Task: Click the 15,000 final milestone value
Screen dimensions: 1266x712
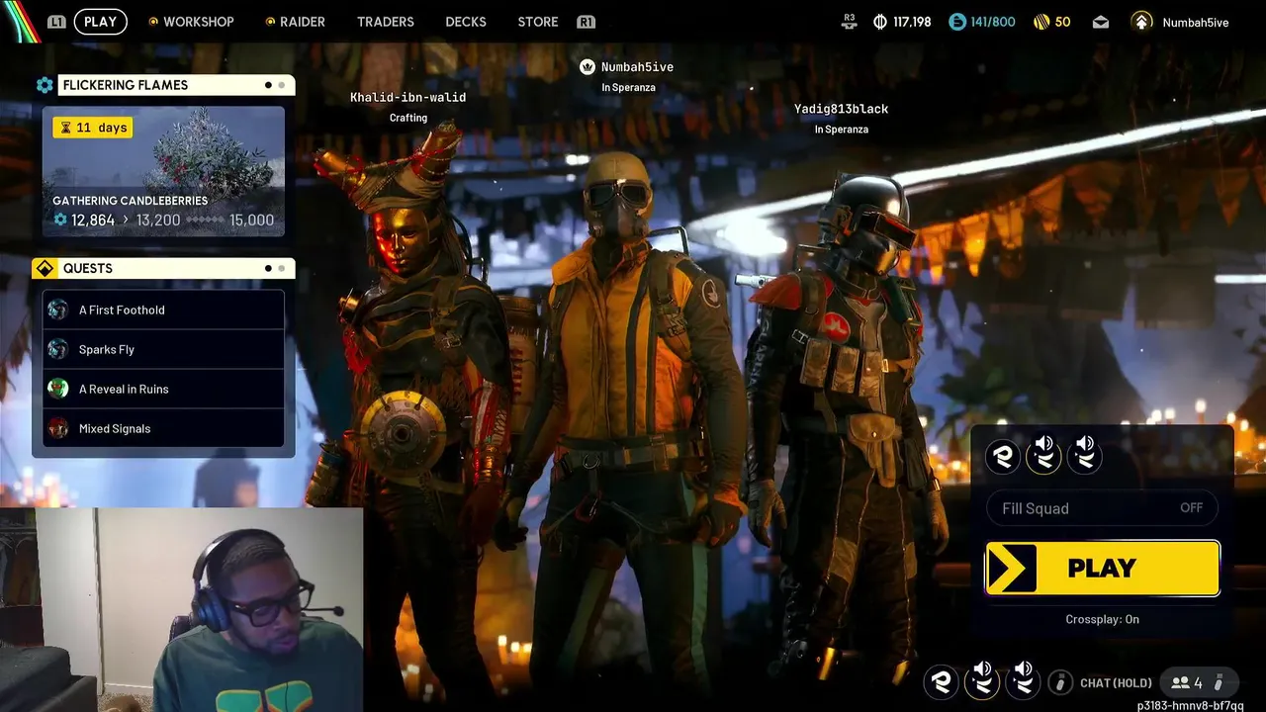Action: click(251, 220)
